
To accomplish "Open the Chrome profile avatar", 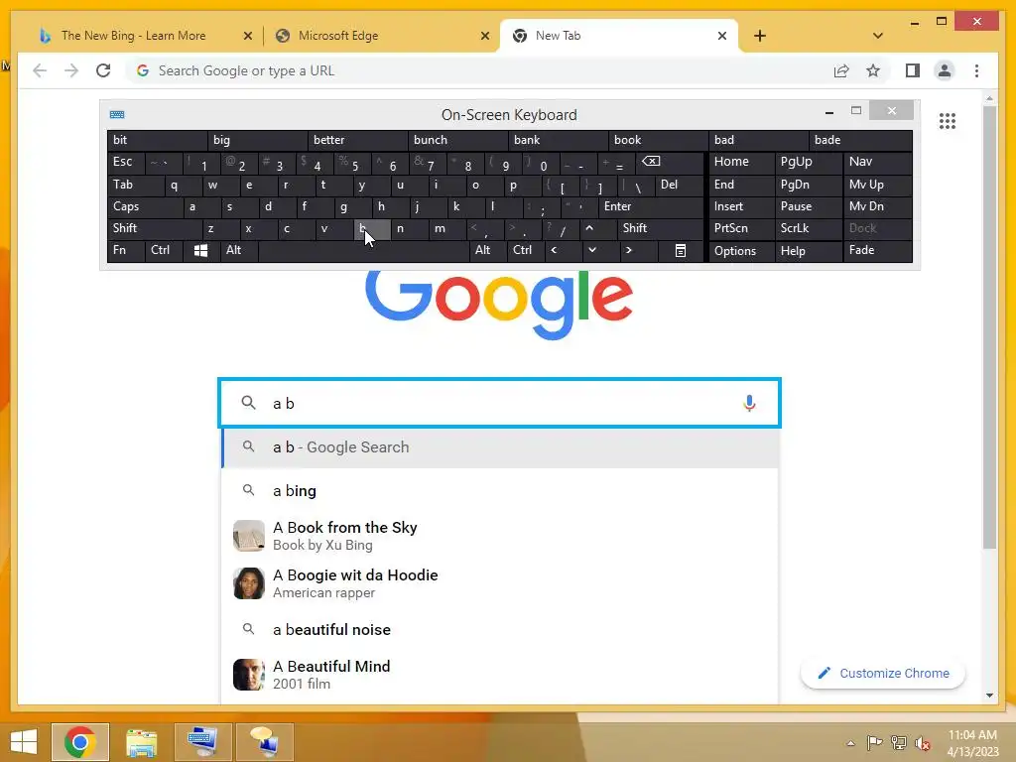I will 945,70.
